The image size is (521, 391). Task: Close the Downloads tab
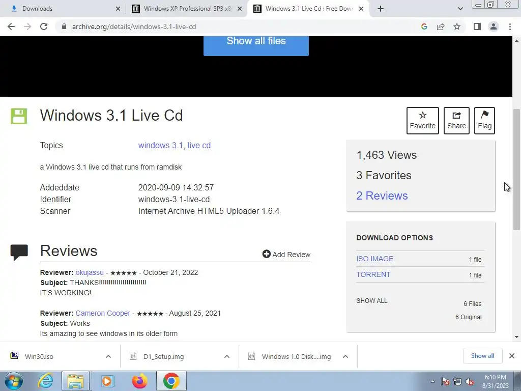[x=118, y=9]
